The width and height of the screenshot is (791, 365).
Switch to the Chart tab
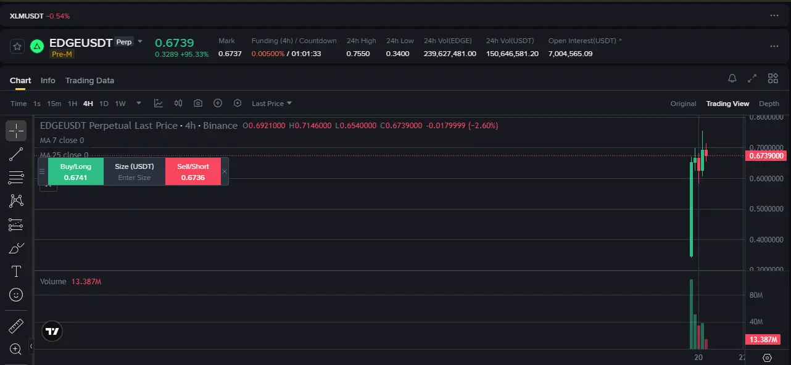click(20, 80)
